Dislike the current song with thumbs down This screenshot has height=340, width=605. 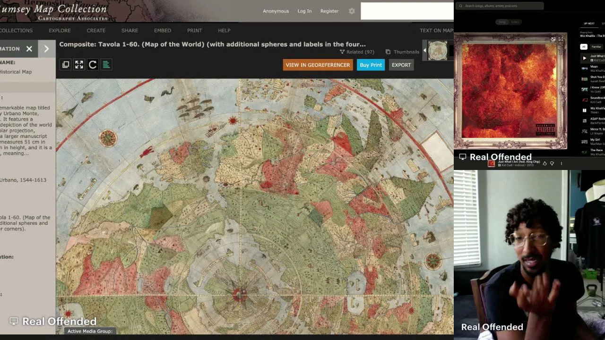[552, 163]
